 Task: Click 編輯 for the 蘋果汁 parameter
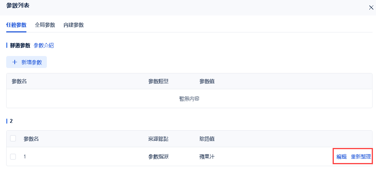[x=342, y=156]
